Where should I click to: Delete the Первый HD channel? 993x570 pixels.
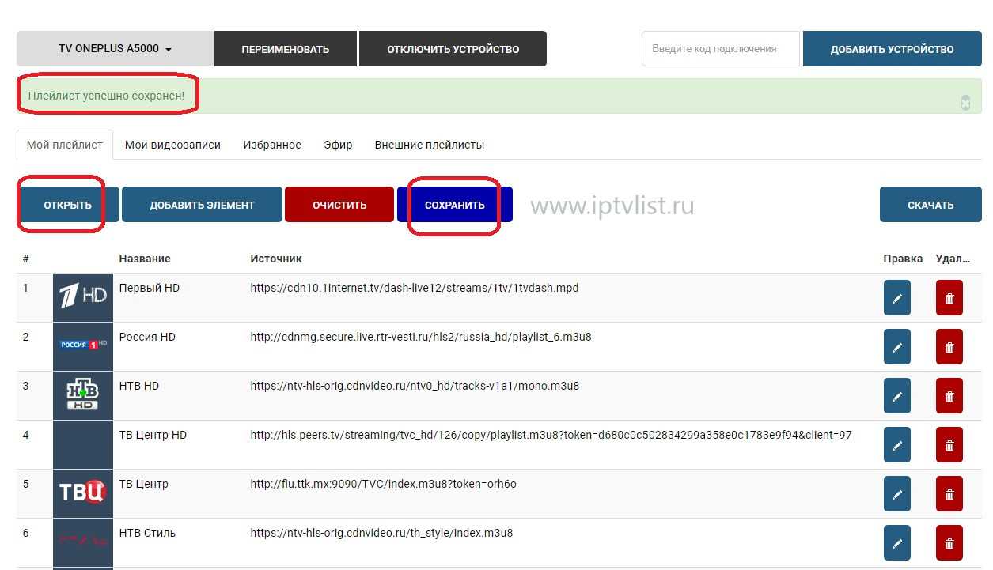click(949, 298)
